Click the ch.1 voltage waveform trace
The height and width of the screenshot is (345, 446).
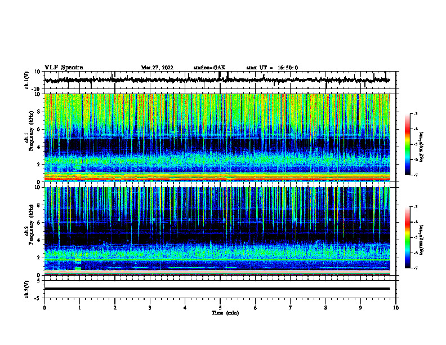coord(217,80)
